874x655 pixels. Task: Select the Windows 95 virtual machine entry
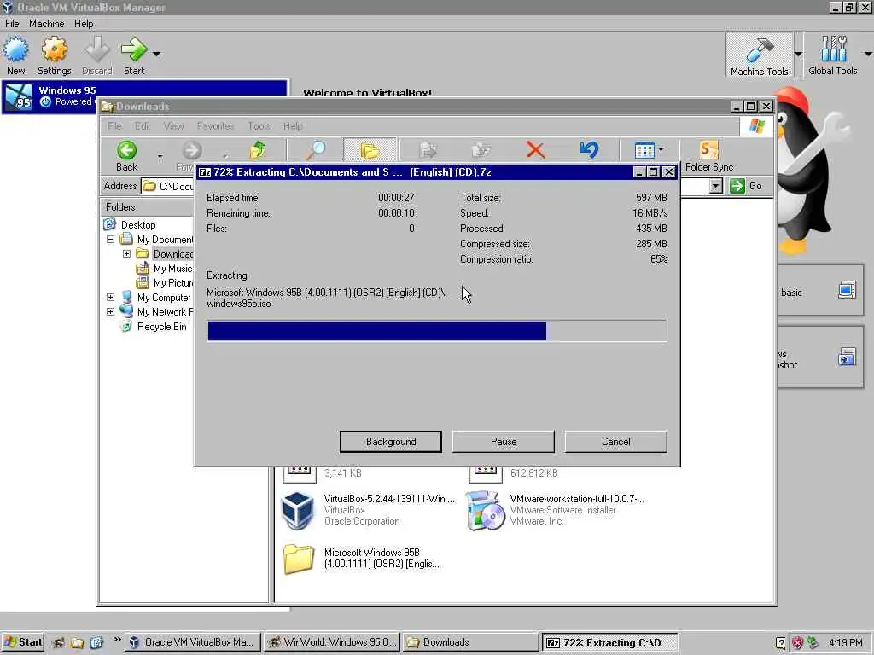pyautogui.click(x=143, y=96)
